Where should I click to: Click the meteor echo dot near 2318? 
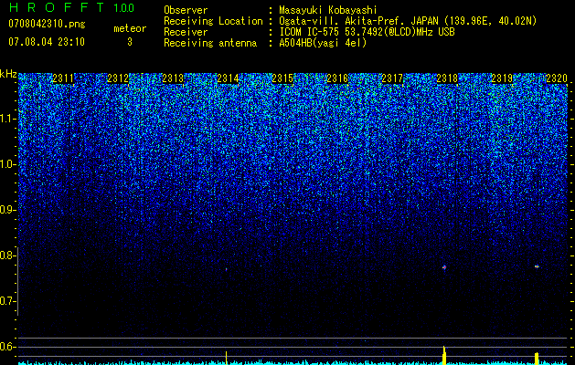[444, 267]
